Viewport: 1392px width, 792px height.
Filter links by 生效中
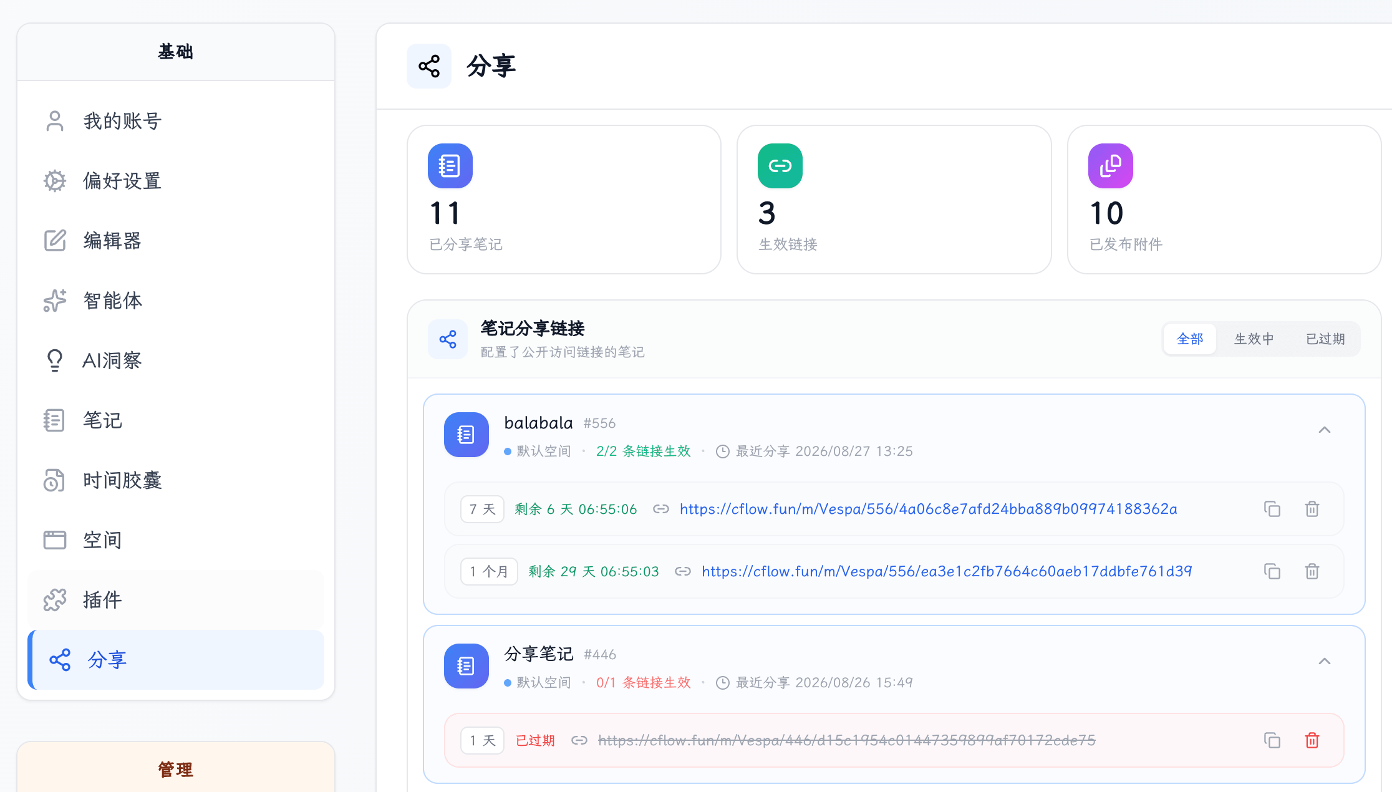click(x=1254, y=339)
